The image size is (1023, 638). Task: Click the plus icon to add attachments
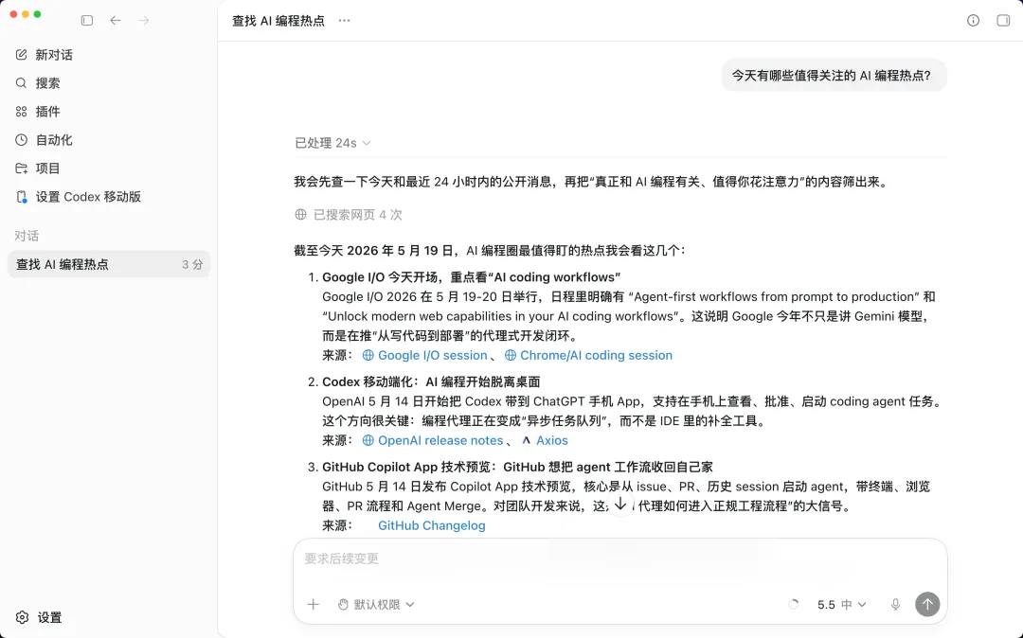(314, 604)
